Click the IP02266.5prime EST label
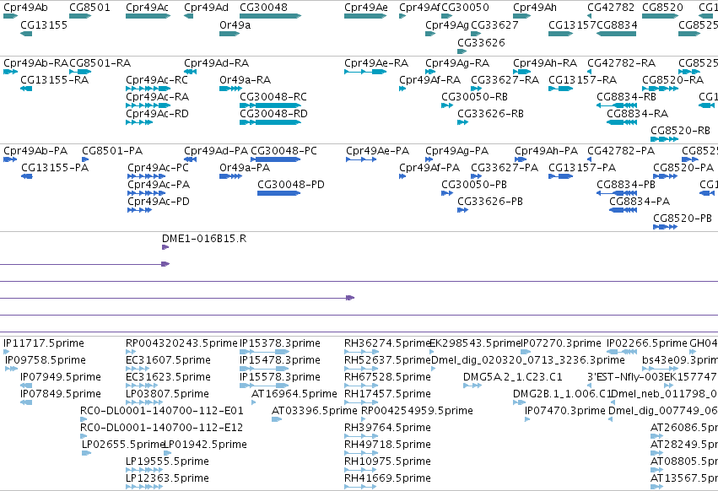The image size is (718, 491). [x=647, y=343]
